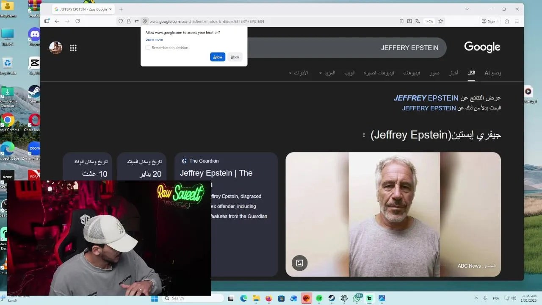542x305 pixels.
Task: Expand the المزيد dropdown
Action: 327,73
